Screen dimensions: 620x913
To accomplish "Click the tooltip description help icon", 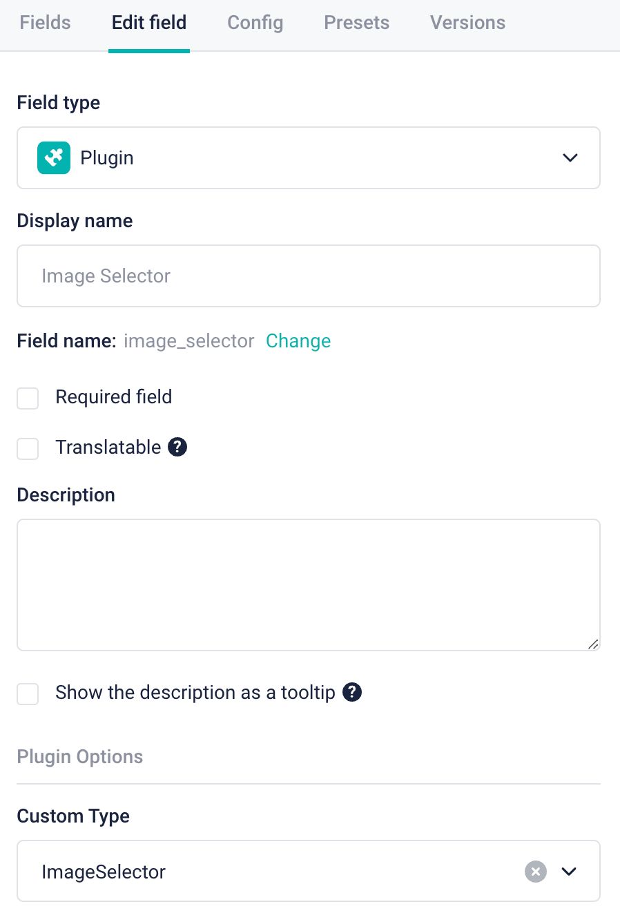I will pos(352,692).
